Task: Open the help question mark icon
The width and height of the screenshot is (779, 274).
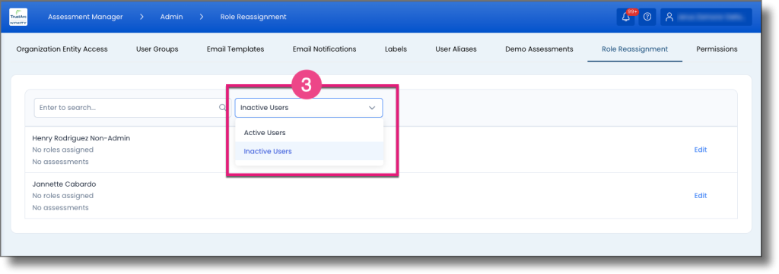Action: pos(647,17)
